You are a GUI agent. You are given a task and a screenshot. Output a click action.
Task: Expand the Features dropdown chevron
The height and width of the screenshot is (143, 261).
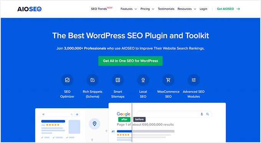135,9
